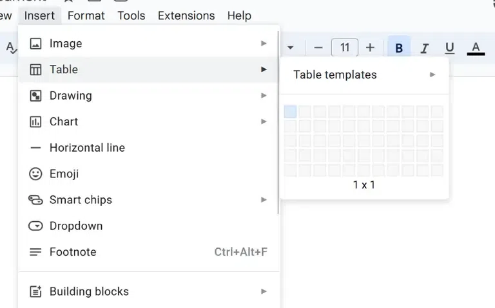This screenshot has width=495, height=308.
Task: Click the Footnote icon
Action: (x=36, y=252)
